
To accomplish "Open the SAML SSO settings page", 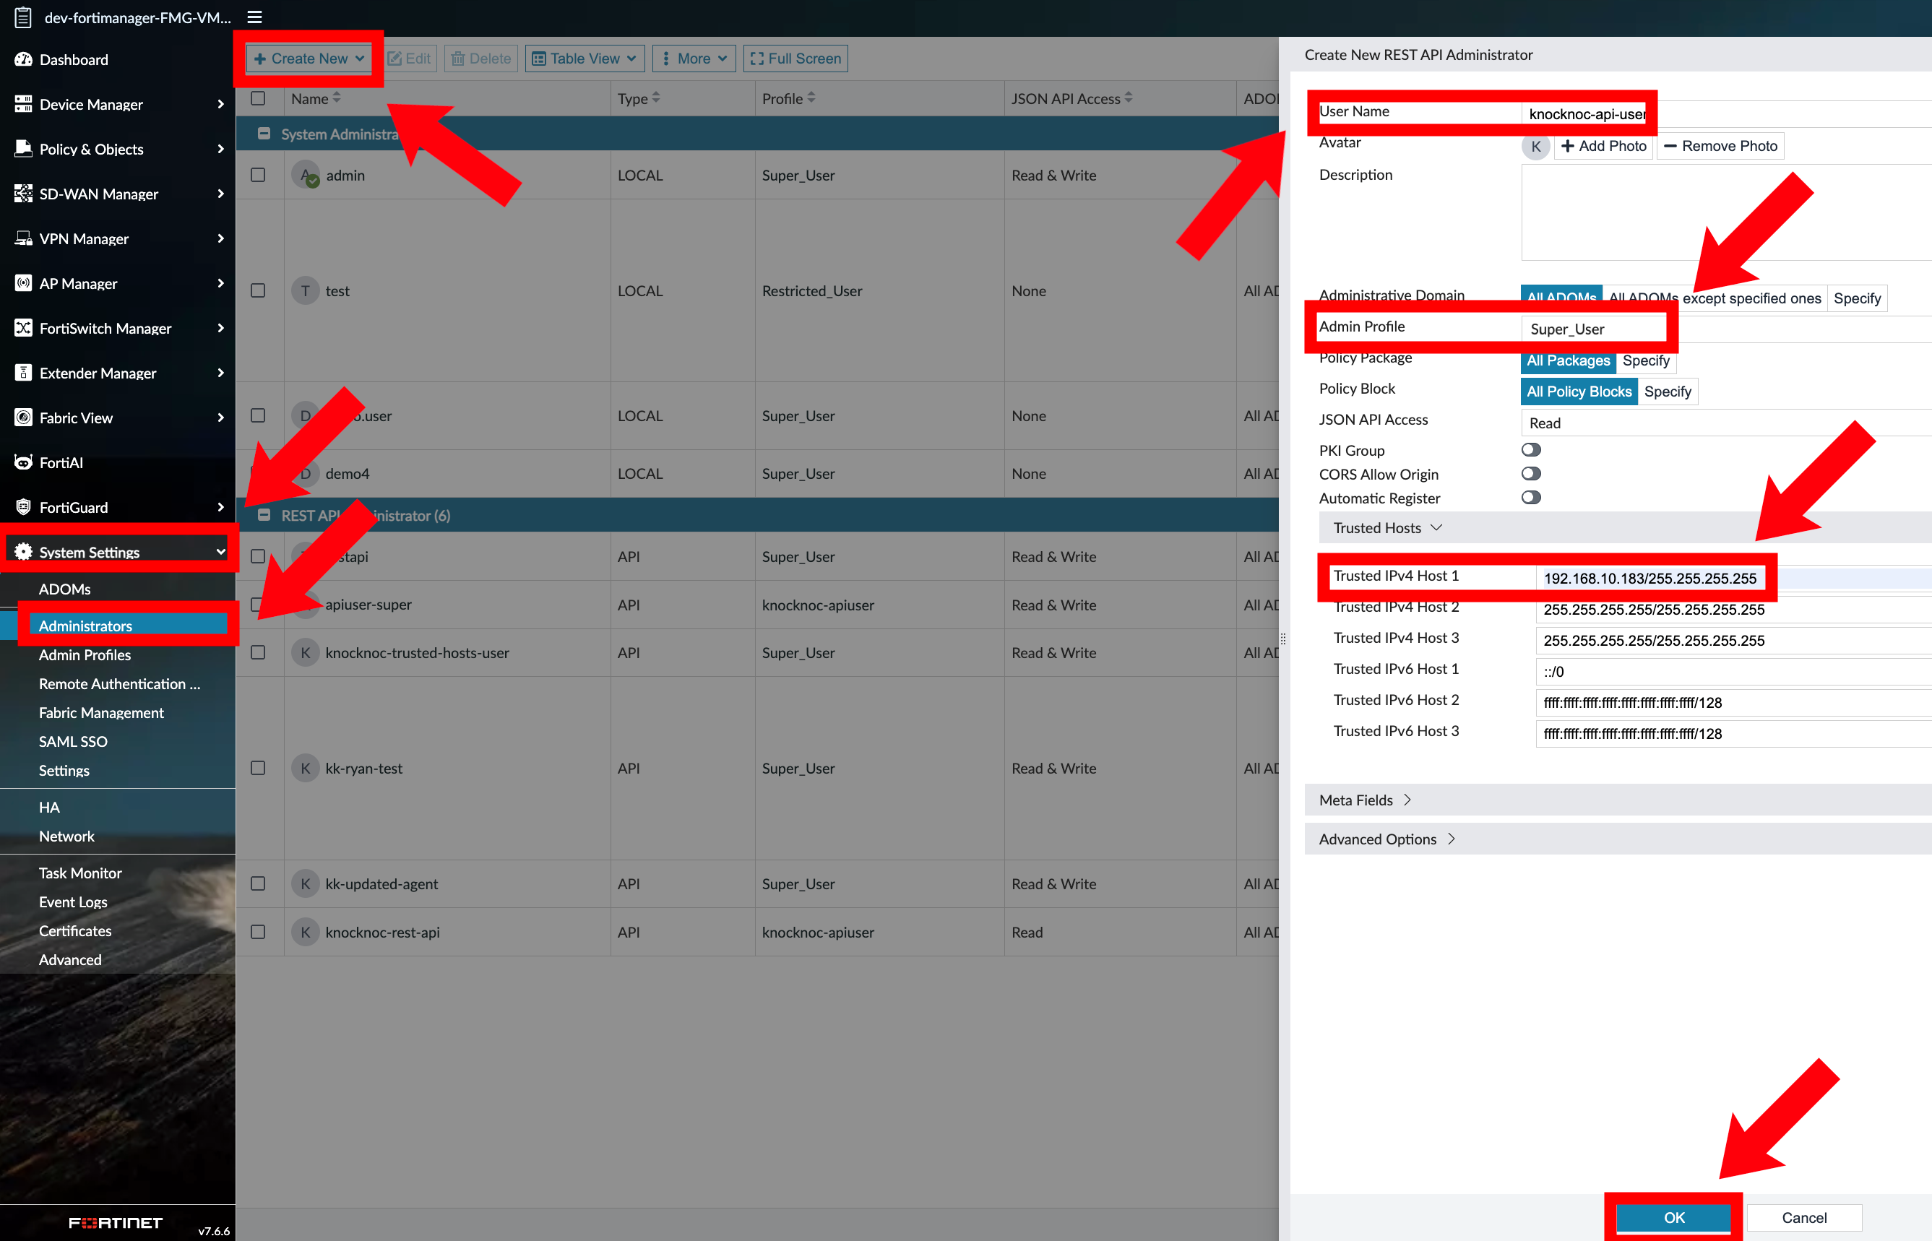I will (72, 741).
